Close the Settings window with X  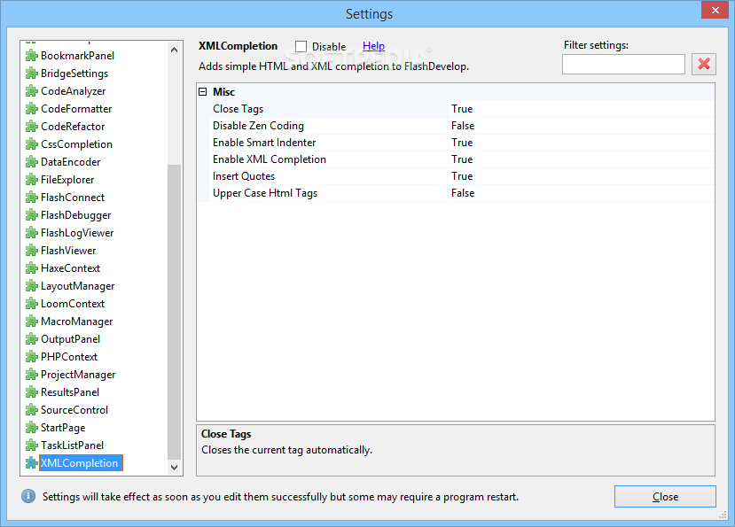715,10
